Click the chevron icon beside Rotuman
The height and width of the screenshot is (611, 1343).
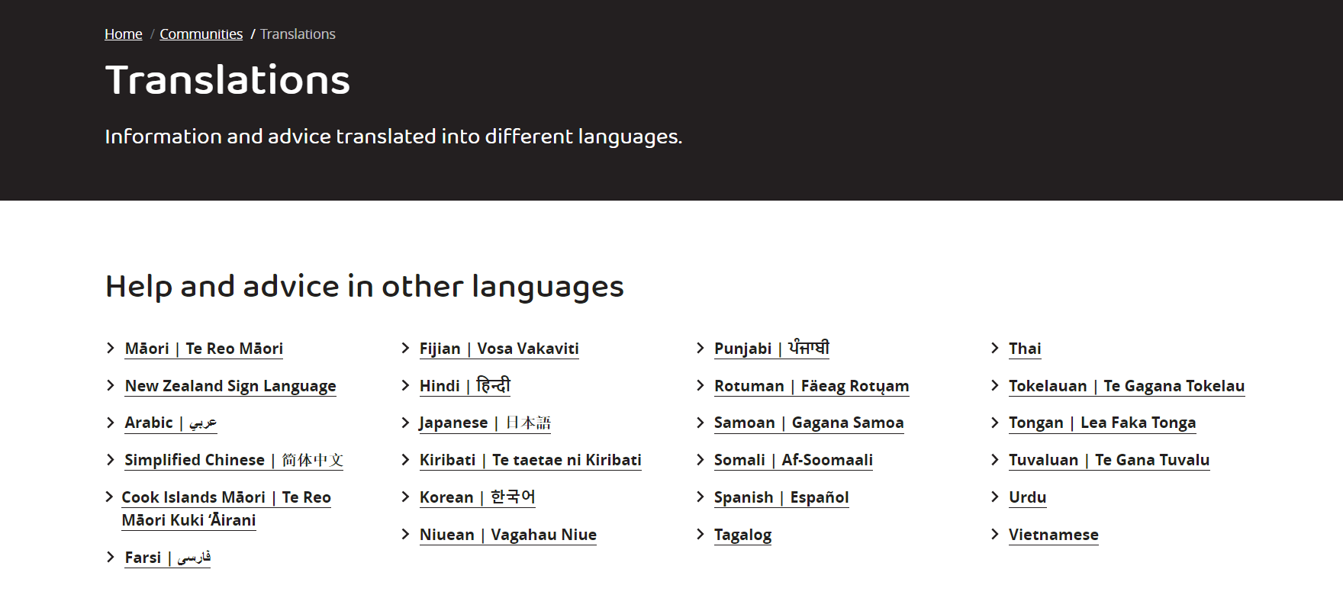(700, 385)
